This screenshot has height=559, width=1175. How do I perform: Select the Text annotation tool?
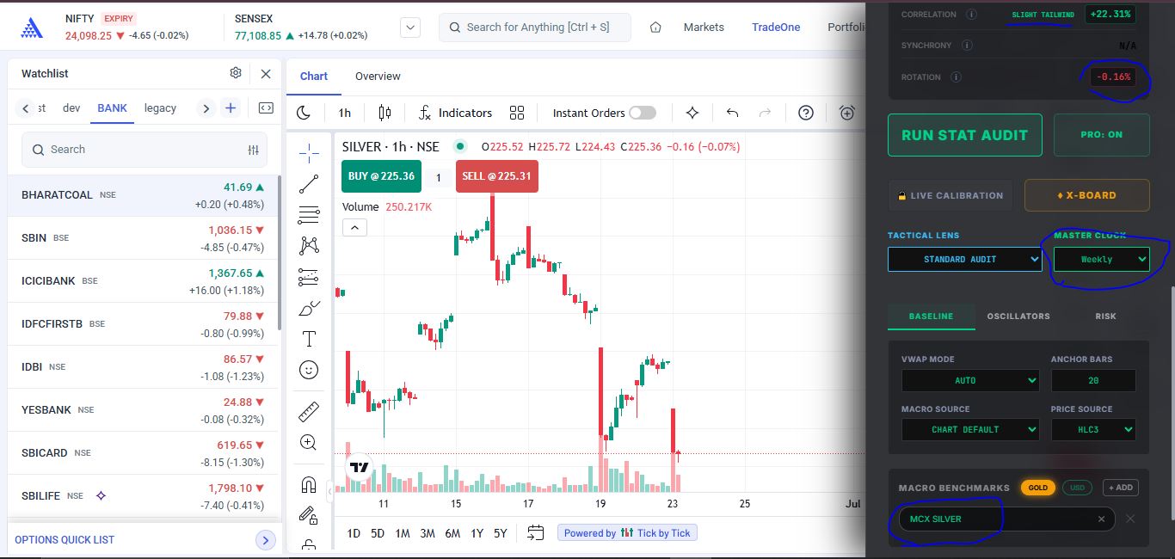click(x=309, y=339)
